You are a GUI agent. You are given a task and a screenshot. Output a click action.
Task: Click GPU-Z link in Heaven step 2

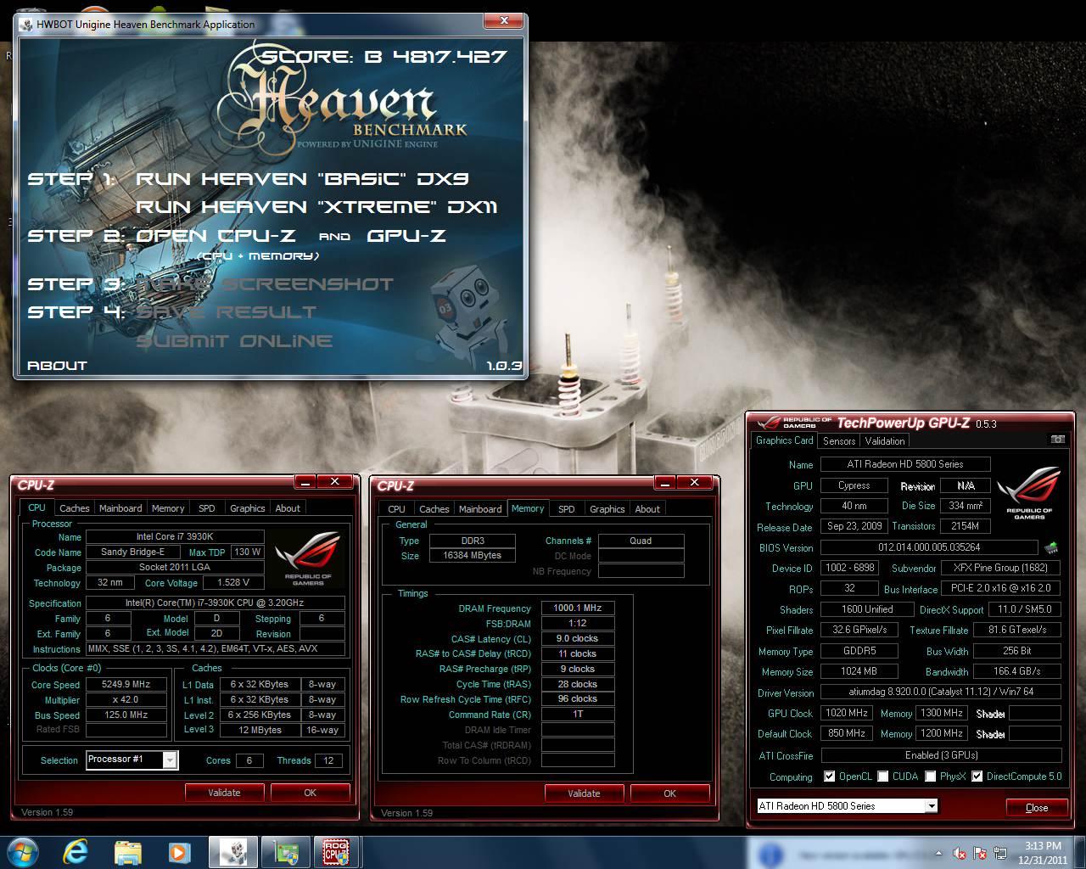406,235
